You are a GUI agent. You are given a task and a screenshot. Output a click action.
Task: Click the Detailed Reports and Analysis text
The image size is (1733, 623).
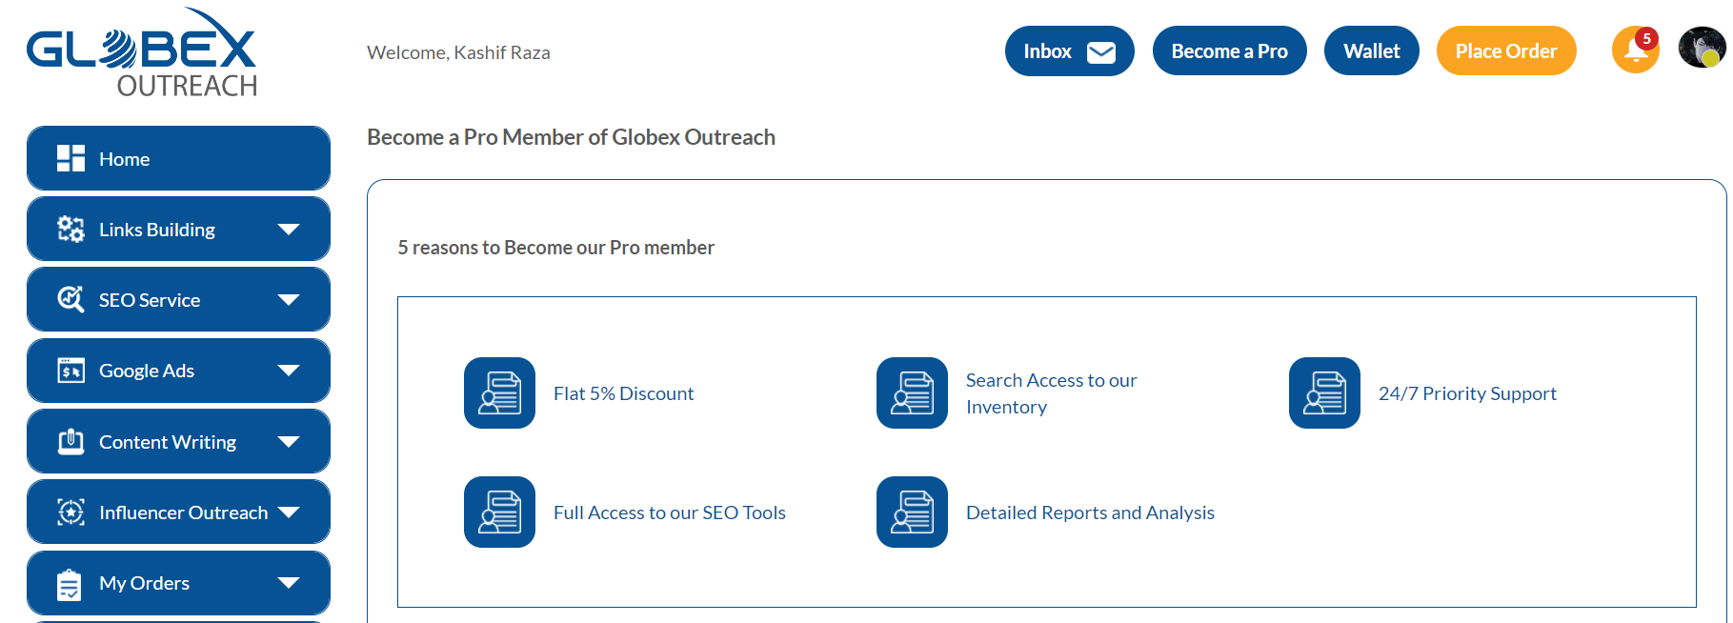click(x=1090, y=512)
